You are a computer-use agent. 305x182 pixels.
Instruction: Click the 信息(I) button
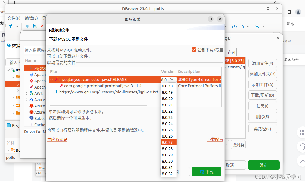[263, 106]
